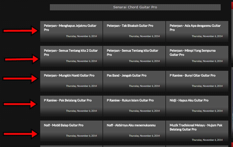233x147 pixels.
Task: Open Peterpan - Semua Tentang kita Guitar Pro (without 2)
Action: (132, 53)
